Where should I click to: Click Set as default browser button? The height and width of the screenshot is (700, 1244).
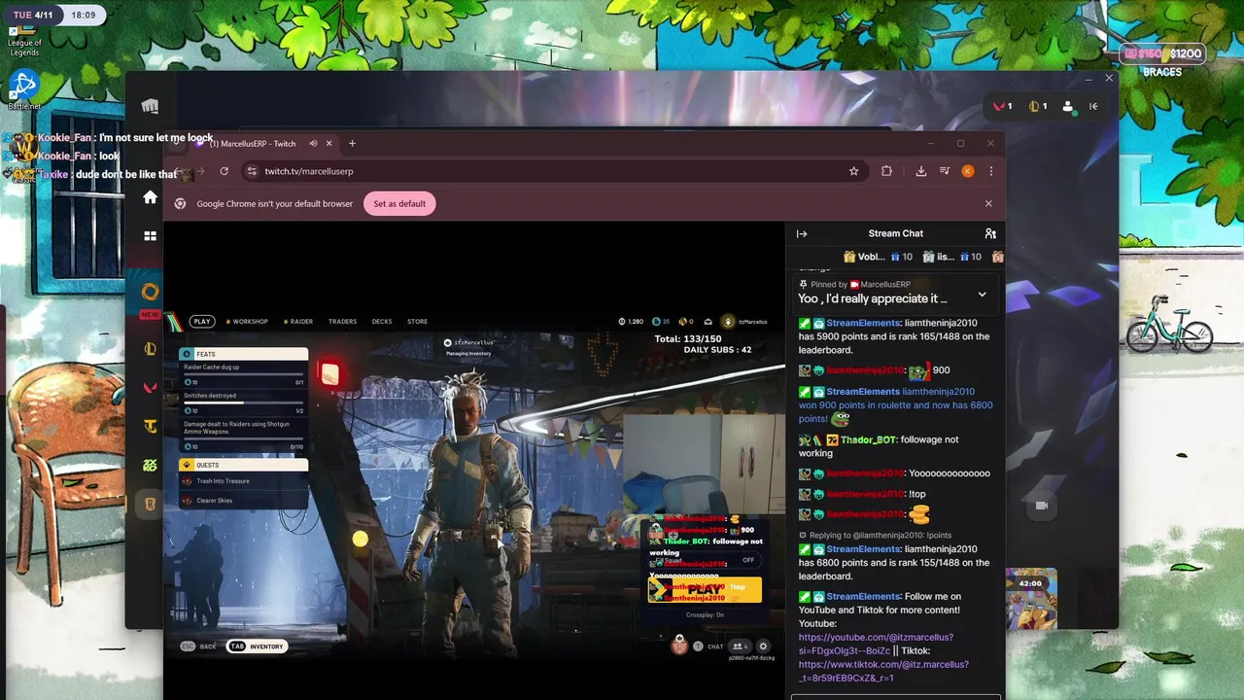[x=399, y=203]
